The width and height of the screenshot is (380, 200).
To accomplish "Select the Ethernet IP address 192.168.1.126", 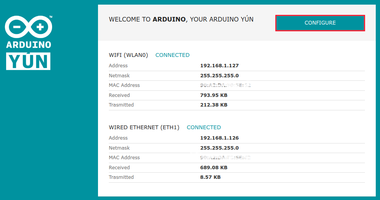I will 219,138.
